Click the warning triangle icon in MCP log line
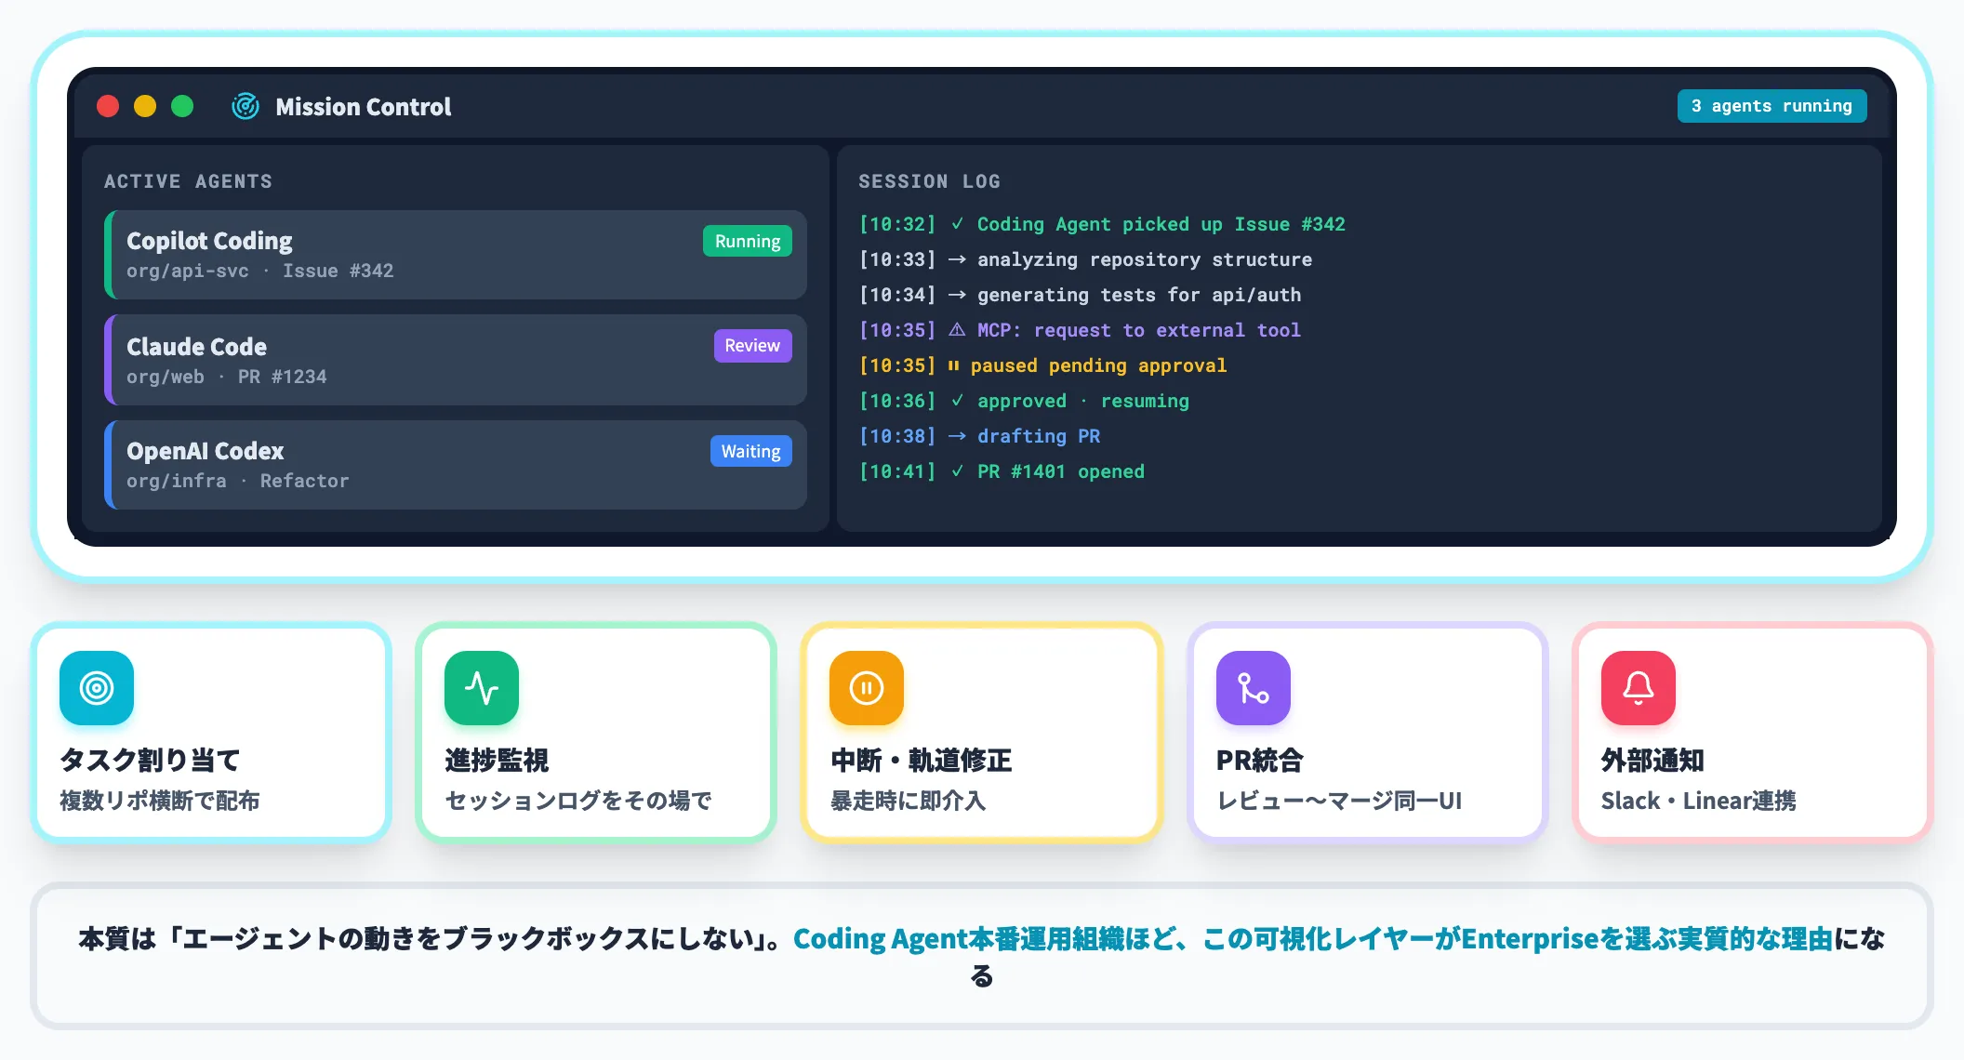 [x=957, y=330]
